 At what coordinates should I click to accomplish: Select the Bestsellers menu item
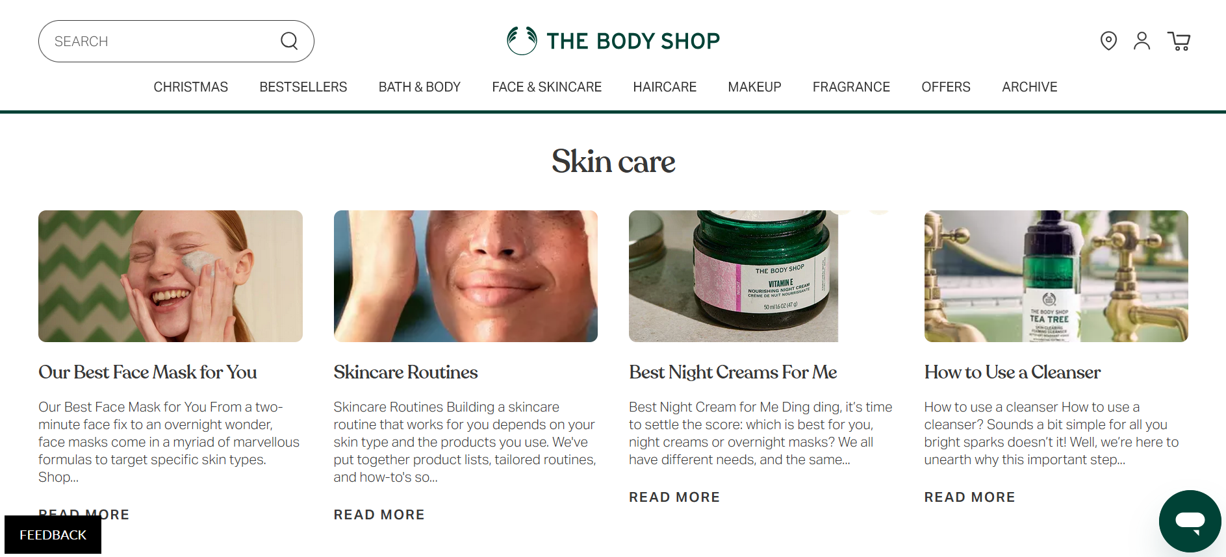303,87
